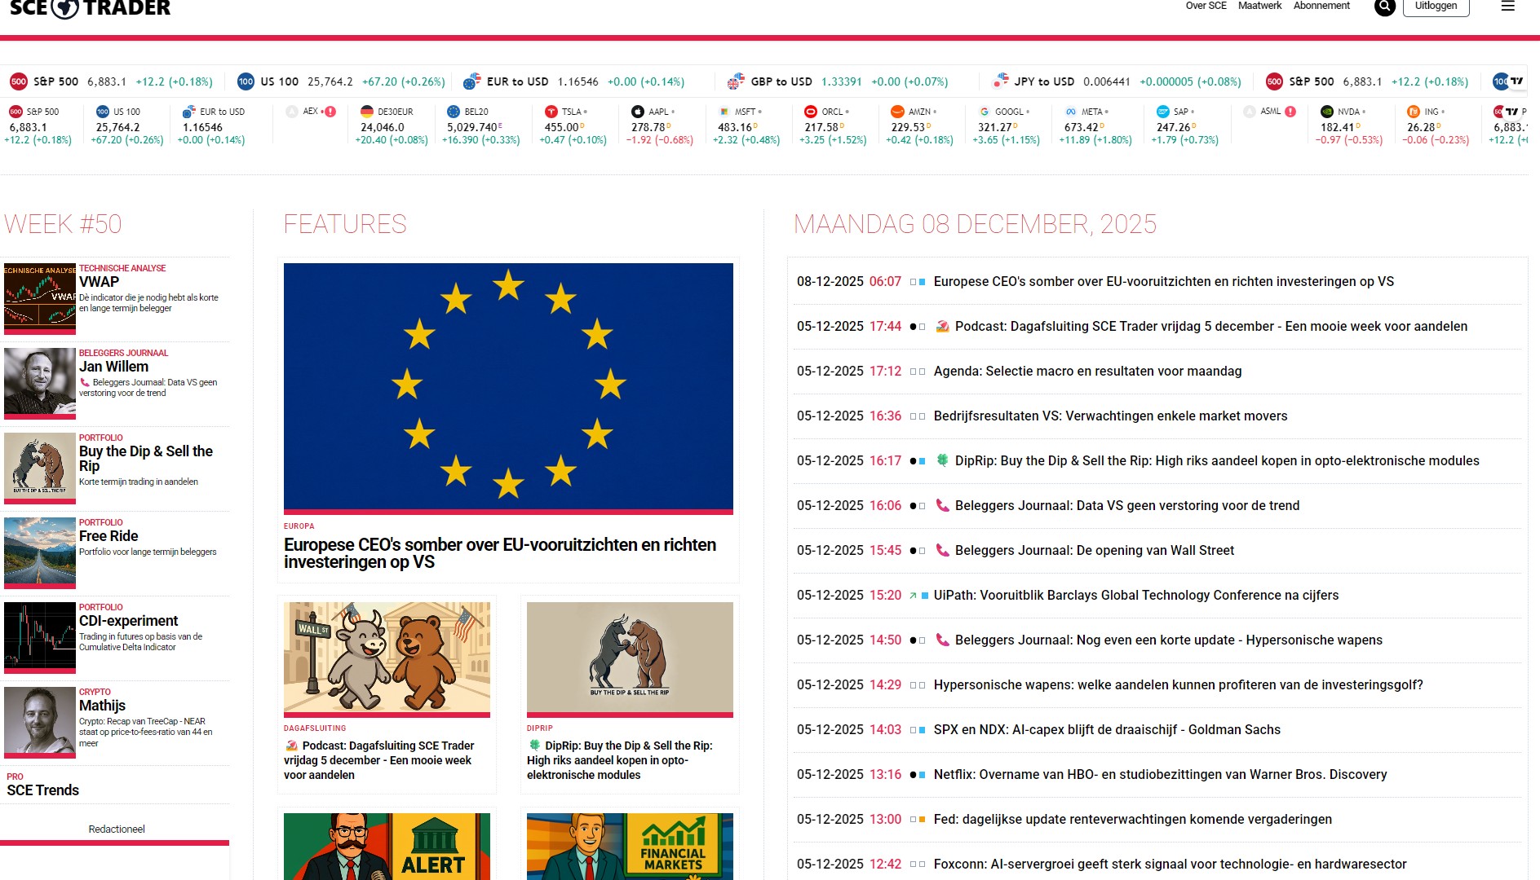The image size is (1540, 880).
Task: Click the phone icon in the 14:50 news row
Action: pos(942,640)
